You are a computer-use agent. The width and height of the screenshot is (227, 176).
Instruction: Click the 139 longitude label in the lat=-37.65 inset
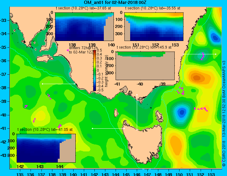coord(92,45)
